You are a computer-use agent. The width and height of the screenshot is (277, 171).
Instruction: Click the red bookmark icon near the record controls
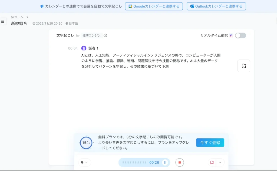point(212,162)
